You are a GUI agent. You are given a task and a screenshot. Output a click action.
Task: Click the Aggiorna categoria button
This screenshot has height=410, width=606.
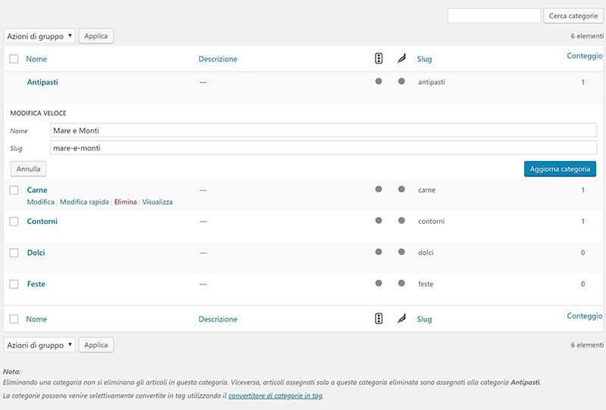click(560, 169)
